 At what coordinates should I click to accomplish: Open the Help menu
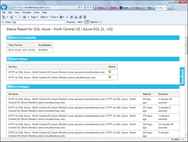point(44,12)
